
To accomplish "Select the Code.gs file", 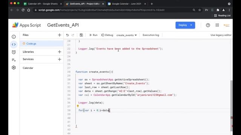I will (41, 43).
